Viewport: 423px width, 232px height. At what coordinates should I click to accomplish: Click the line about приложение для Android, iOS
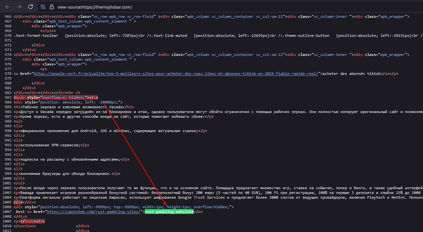tap(110, 131)
